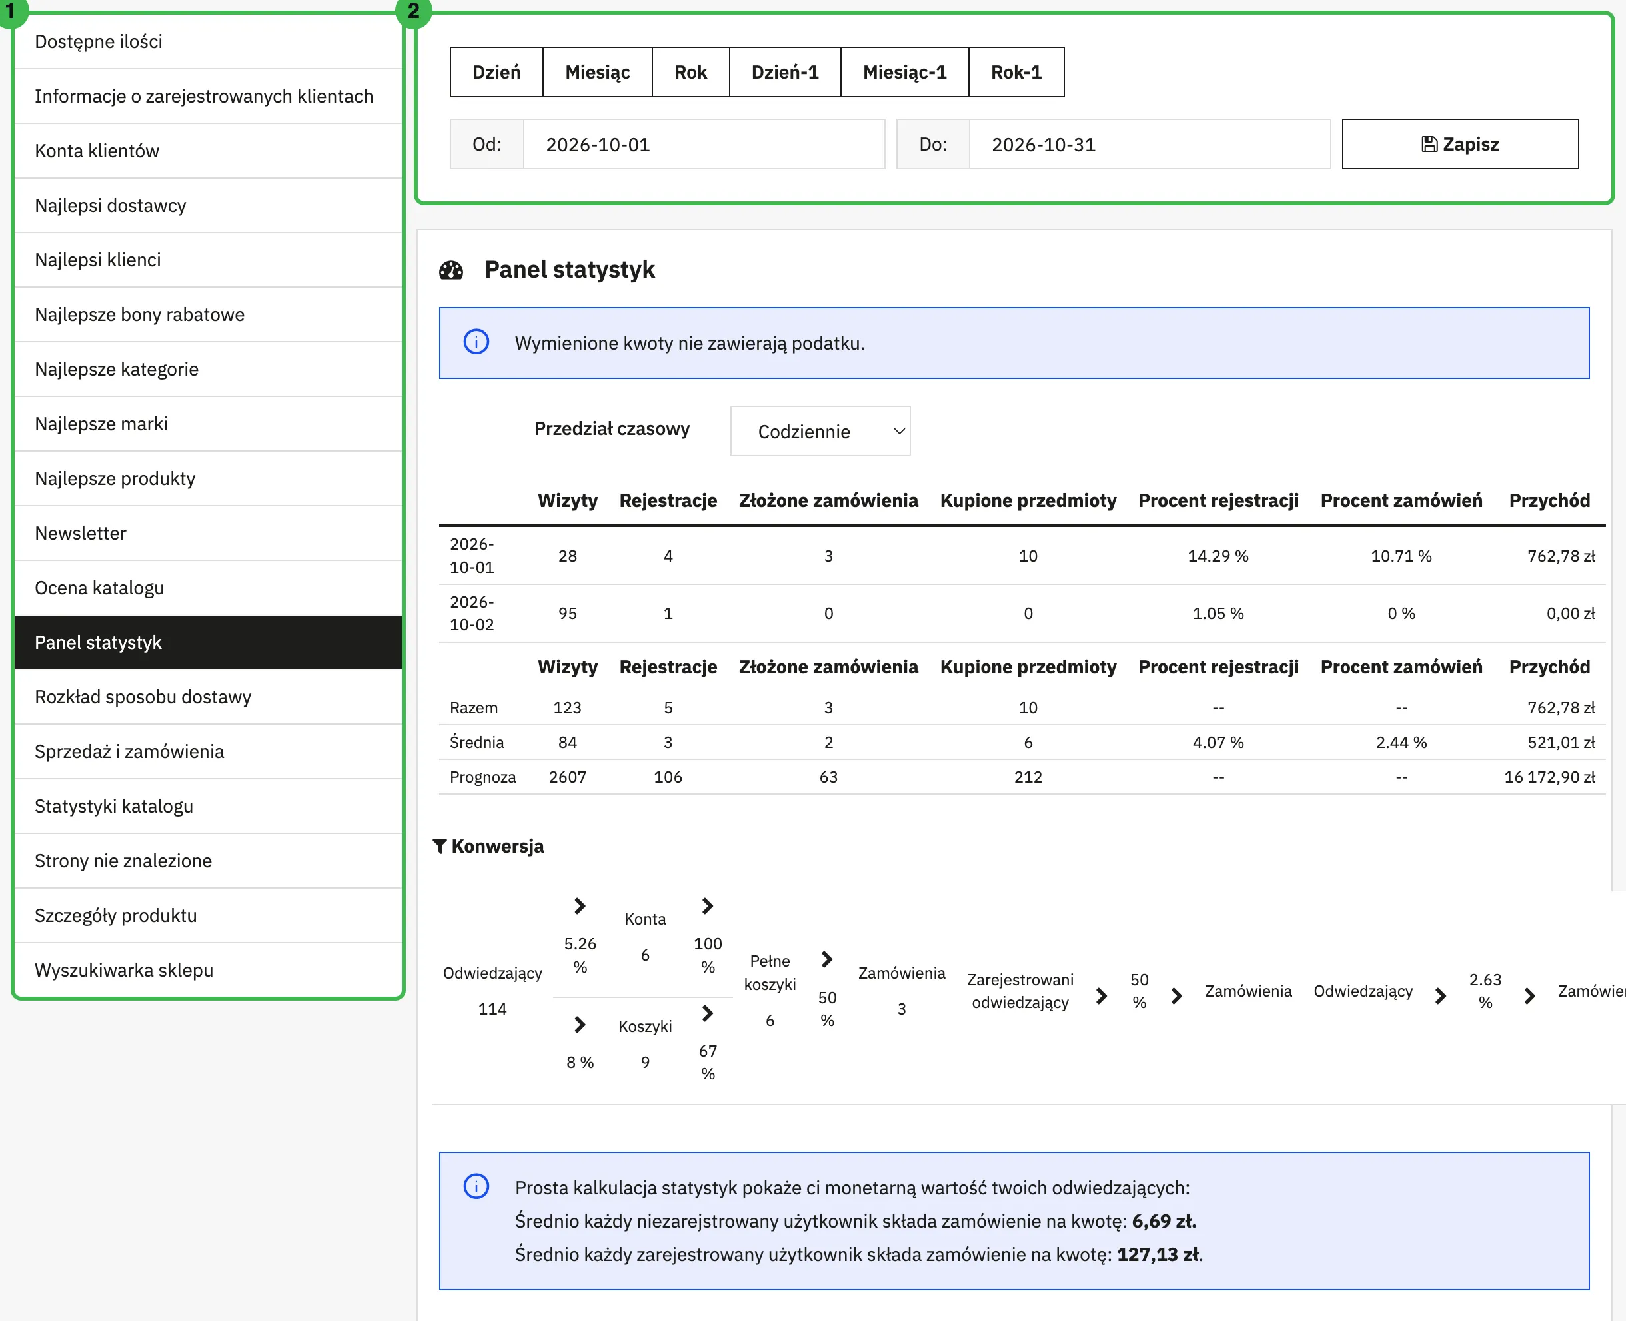Image resolution: width=1626 pixels, height=1321 pixels.
Task: Open Newsletter statistics in the sidebar
Action: tap(208, 534)
